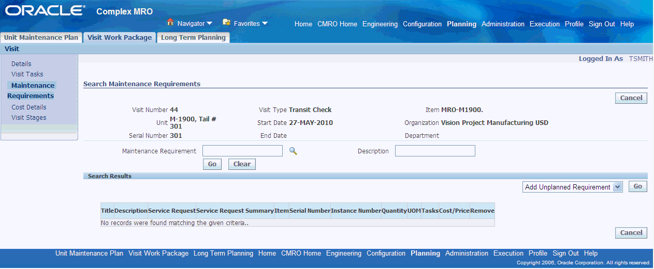Select Visit Tasks in the side navigation
654x269 pixels.
point(27,74)
